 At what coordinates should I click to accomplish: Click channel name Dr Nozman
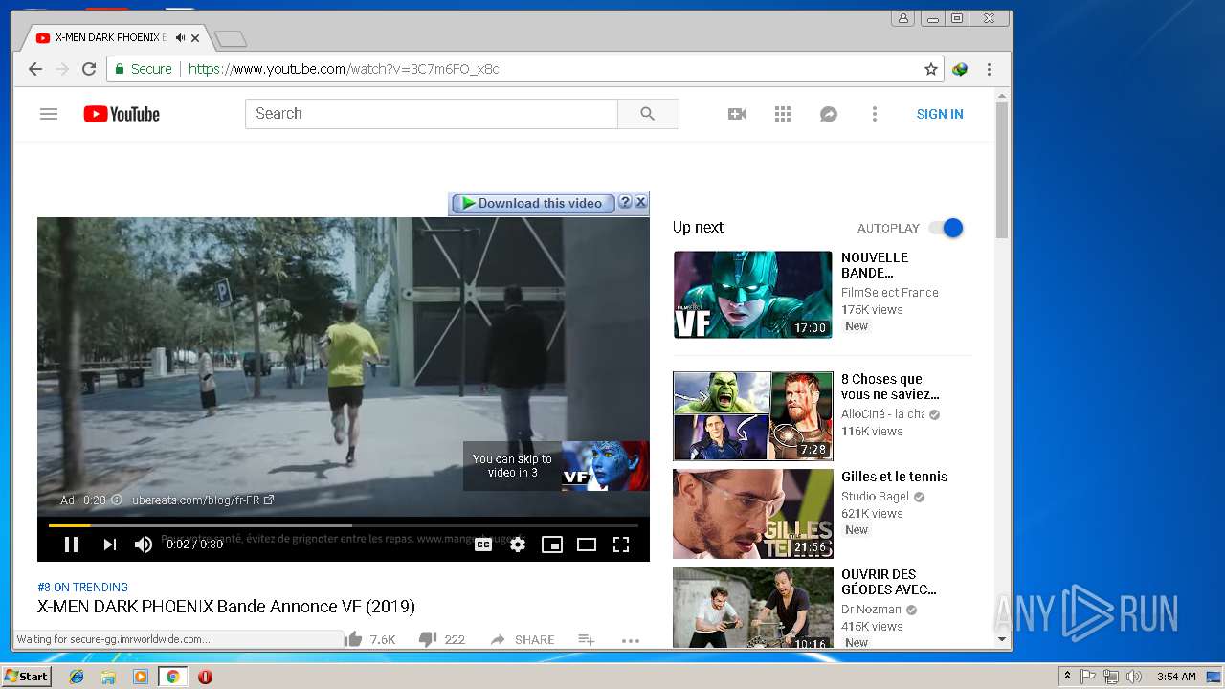click(x=871, y=610)
